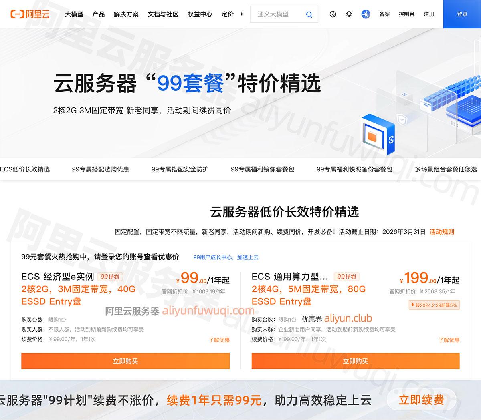
Task: Click the Aliyun logo
Action: pos(30,14)
